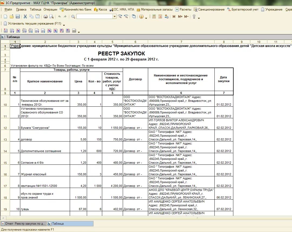Open the Казначейство/Банк menu
Image resolution: width=292 pixels, height=232 pixels.
[76, 9]
